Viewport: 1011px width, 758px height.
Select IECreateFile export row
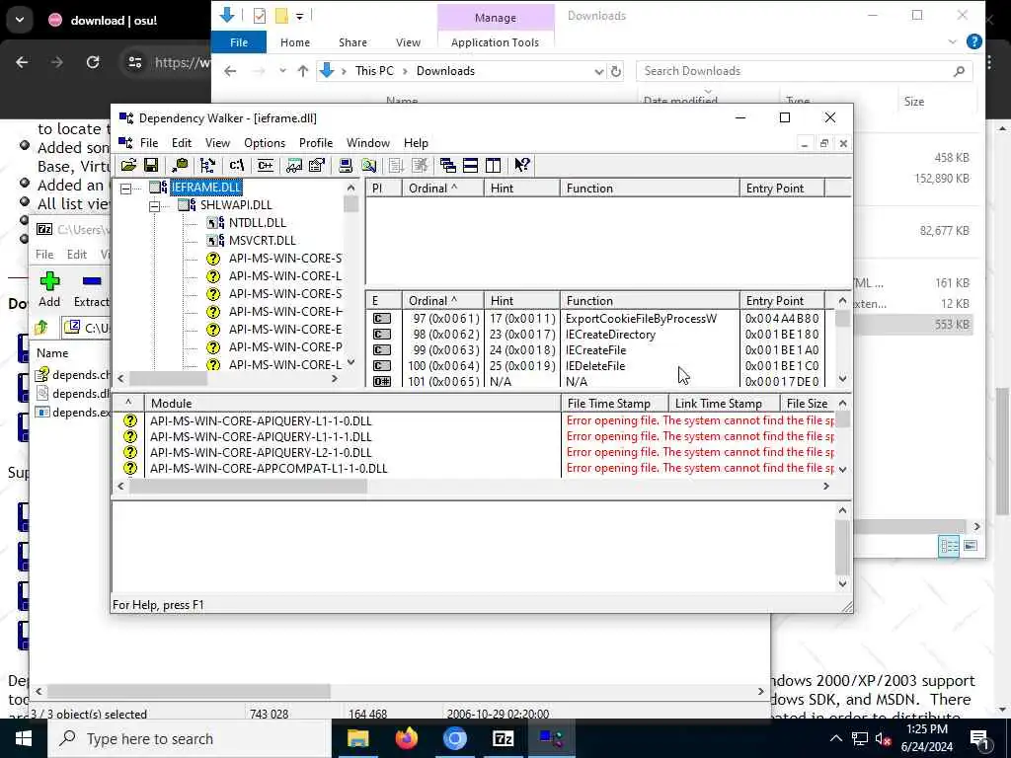[x=601, y=350]
